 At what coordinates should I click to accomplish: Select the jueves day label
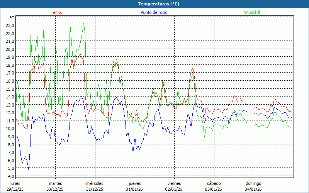click(134, 183)
